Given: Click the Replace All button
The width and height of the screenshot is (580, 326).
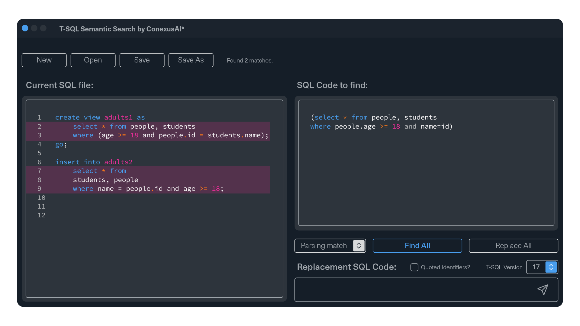Looking at the screenshot, I should 513,246.
